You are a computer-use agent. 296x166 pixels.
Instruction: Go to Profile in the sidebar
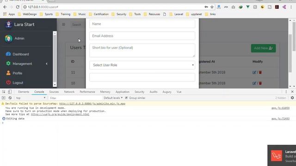(x=14, y=73)
